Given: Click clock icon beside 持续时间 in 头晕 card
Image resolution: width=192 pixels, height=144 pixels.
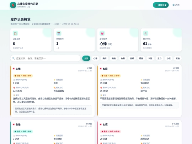Looking at the screenshot, I should pos(14,135).
